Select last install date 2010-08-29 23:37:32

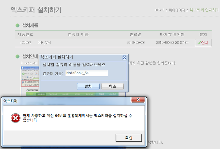172,43
